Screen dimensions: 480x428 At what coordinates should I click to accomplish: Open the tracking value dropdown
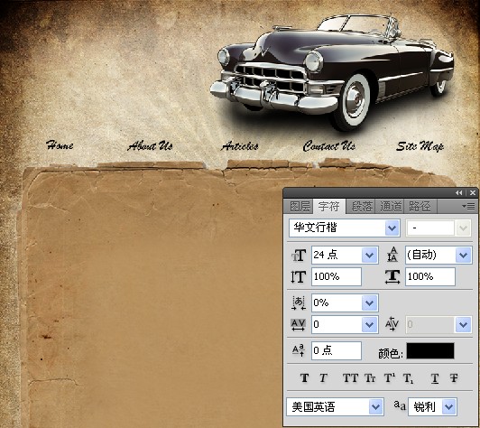pyautogui.click(x=370, y=324)
